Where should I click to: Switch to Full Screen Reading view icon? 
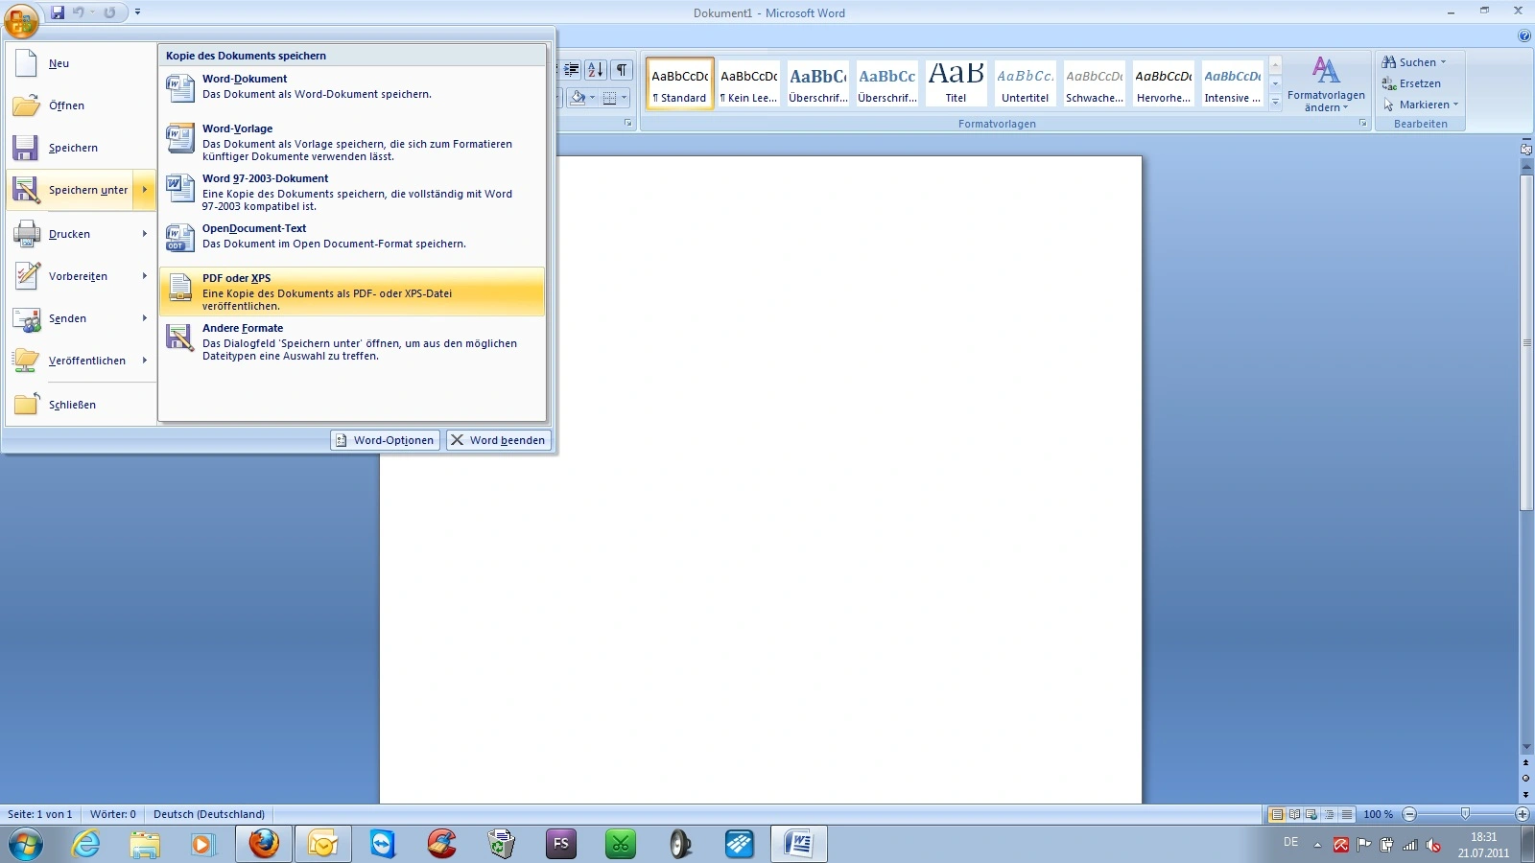[1294, 814]
